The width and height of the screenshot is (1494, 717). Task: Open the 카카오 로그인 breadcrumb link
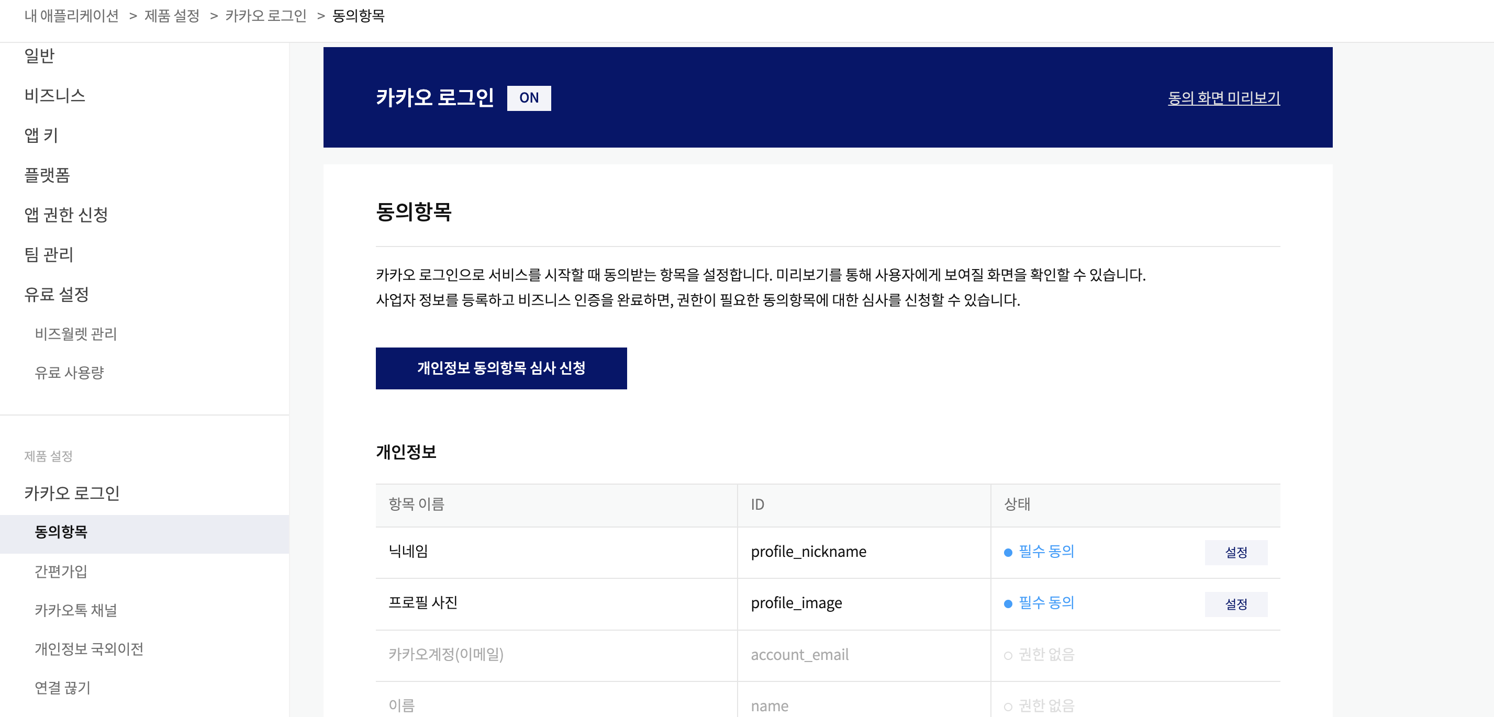click(x=265, y=16)
